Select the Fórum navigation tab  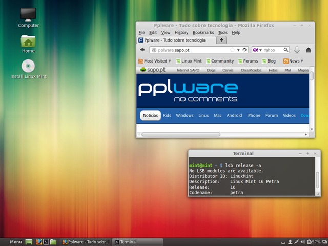click(272, 115)
